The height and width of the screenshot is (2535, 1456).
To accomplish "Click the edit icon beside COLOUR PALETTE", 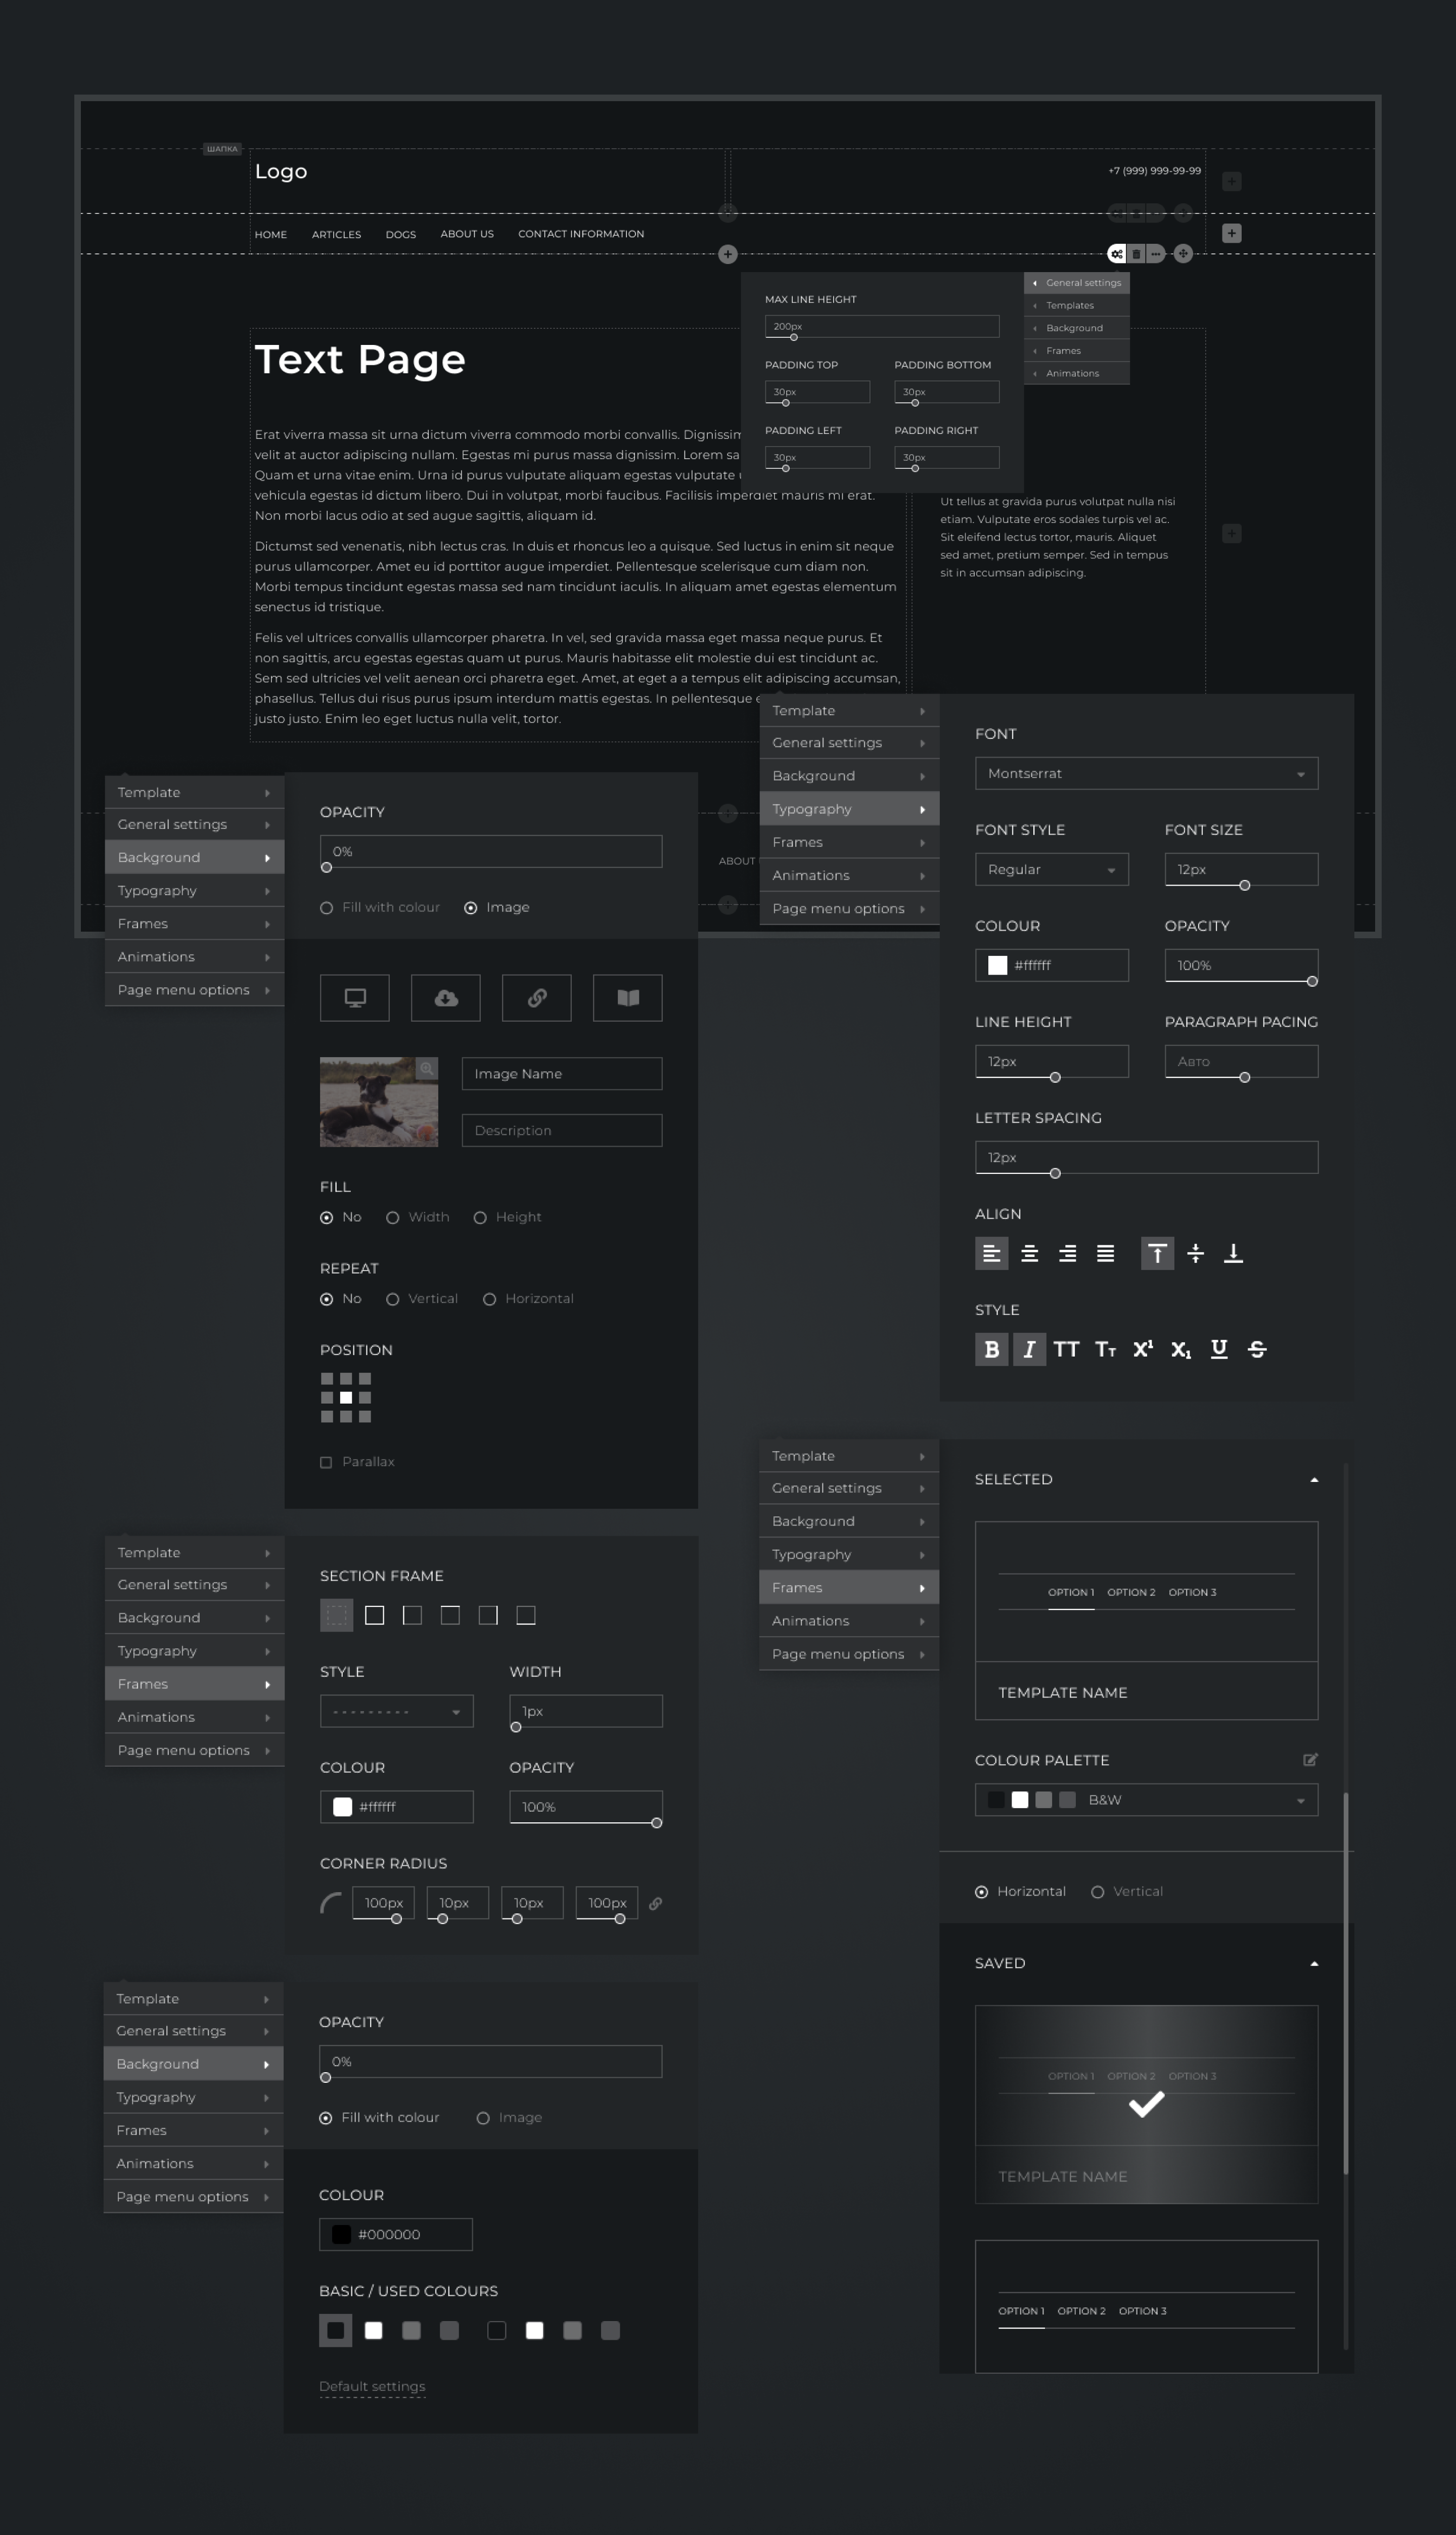I will [1310, 1760].
